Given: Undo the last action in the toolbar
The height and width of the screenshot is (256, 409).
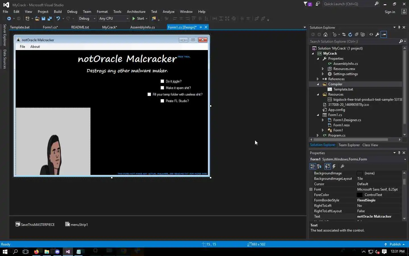Looking at the screenshot, I should click(58, 18).
